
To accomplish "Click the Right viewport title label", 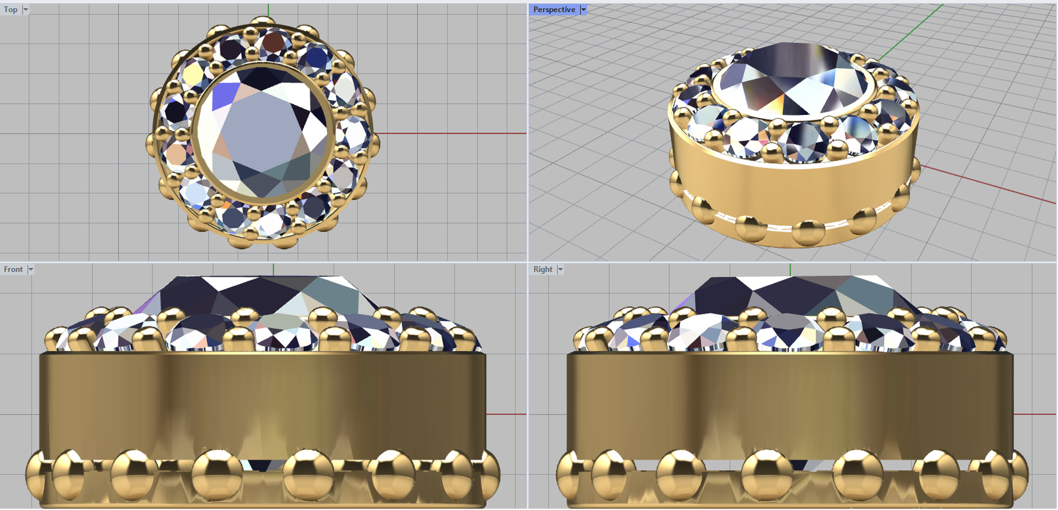I will click(543, 269).
